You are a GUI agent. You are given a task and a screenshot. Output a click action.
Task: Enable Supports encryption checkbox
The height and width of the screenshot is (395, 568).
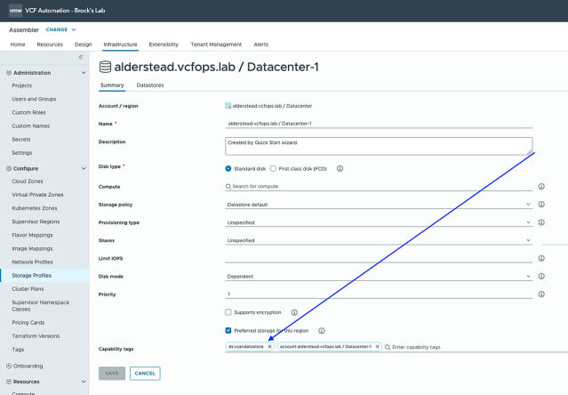tap(228, 312)
